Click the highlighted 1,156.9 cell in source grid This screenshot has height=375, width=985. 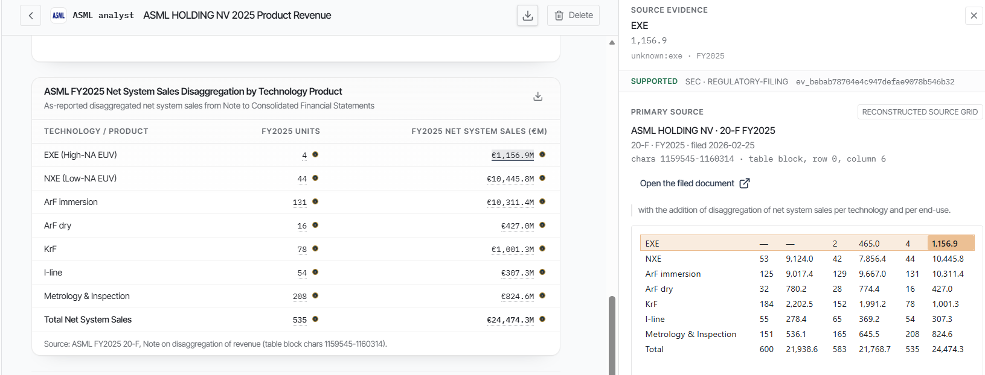pyautogui.click(x=951, y=244)
